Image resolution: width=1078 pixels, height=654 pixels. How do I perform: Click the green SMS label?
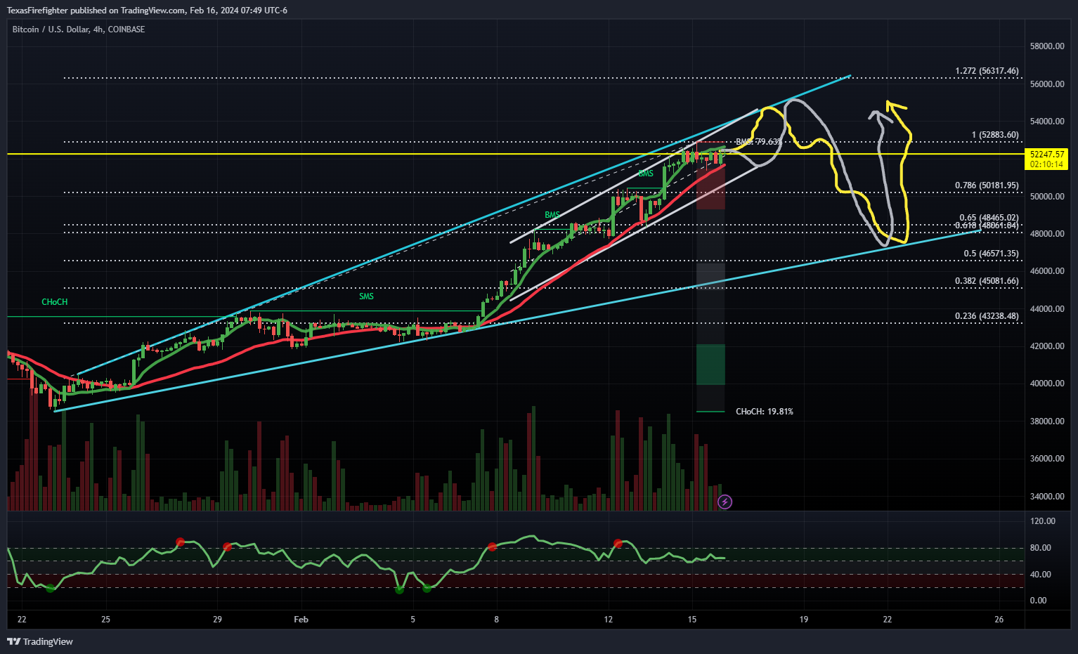coord(366,296)
